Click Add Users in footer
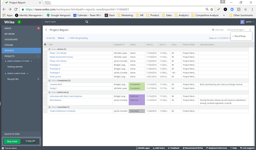 pos(159,148)
